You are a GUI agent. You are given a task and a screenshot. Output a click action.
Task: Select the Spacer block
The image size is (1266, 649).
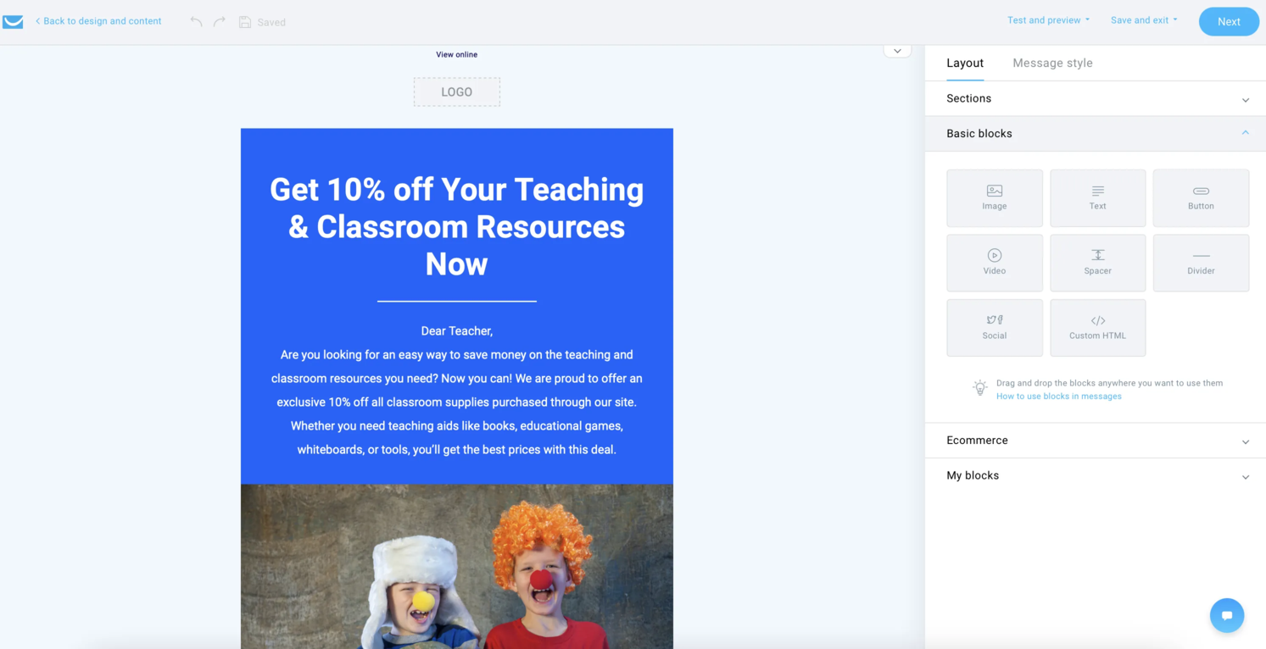point(1097,263)
